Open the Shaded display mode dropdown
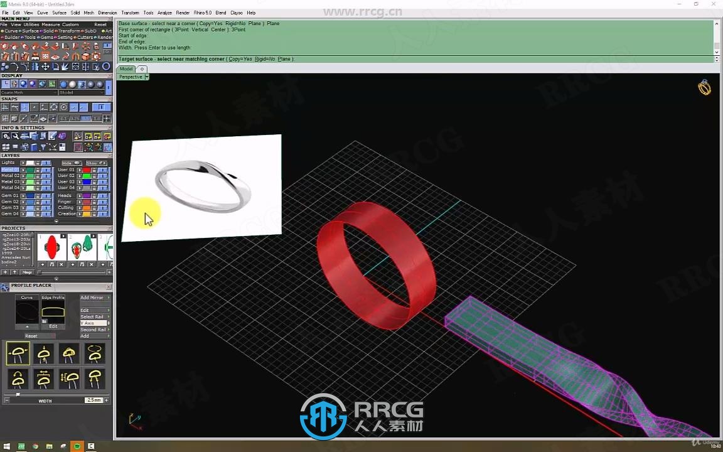Screen dimensions: 723x452 click(82, 92)
